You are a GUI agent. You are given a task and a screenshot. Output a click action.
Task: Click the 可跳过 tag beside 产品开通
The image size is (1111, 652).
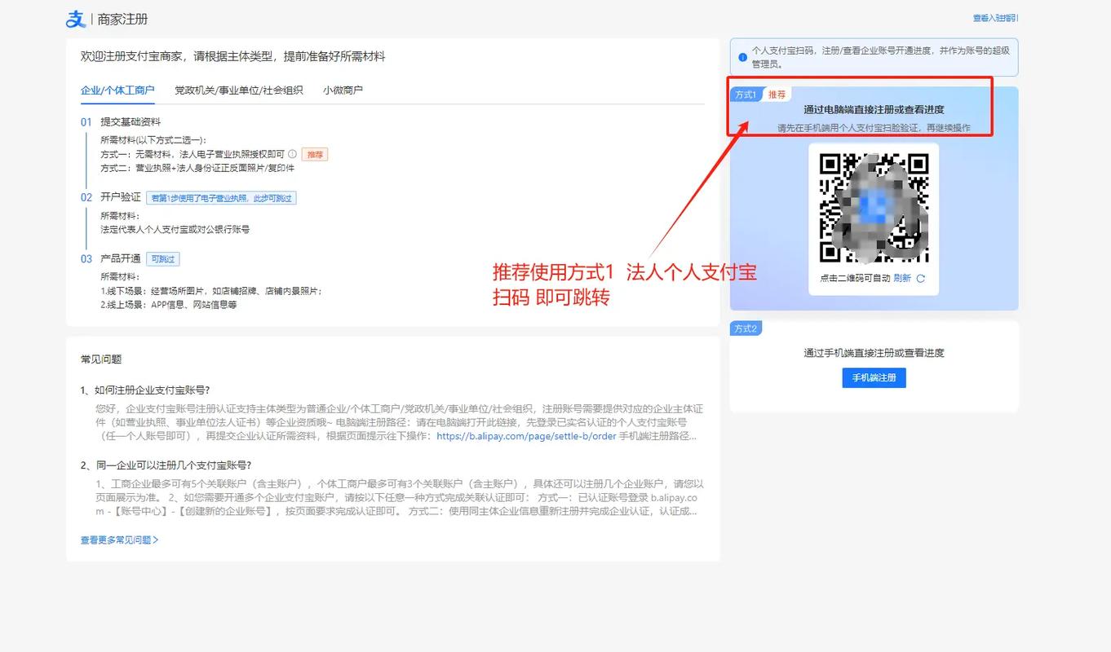pyautogui.click(x=163, y=259)
